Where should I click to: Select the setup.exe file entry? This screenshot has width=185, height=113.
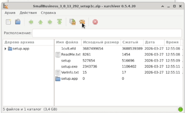pos(69,67)
